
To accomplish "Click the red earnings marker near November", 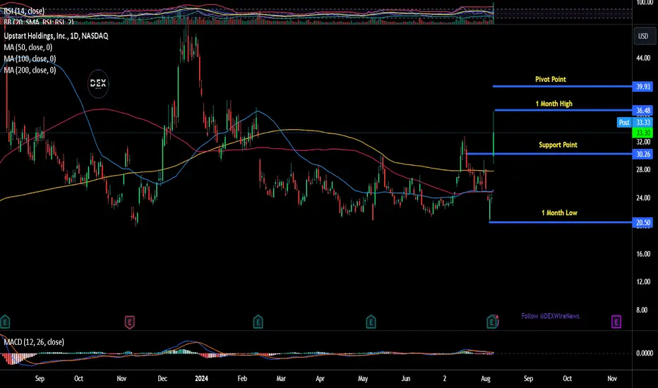I will 130,322.
